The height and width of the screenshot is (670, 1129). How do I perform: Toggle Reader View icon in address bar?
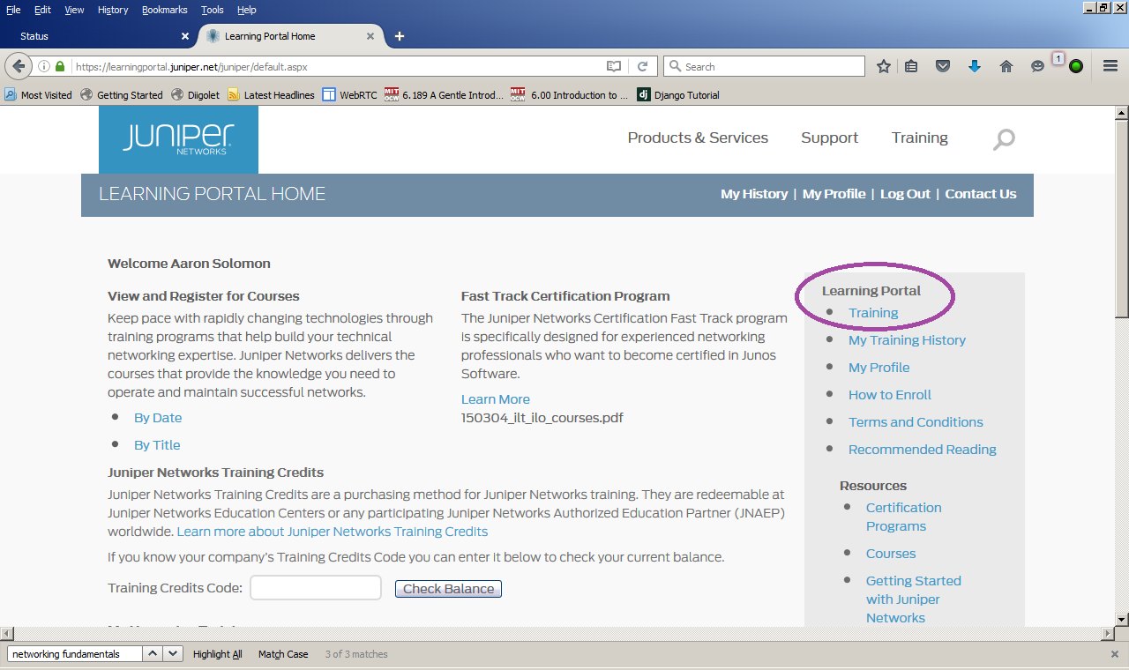tap(614, 67)
